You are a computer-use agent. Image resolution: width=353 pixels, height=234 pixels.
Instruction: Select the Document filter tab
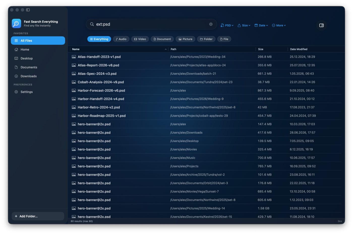point(162,39)
